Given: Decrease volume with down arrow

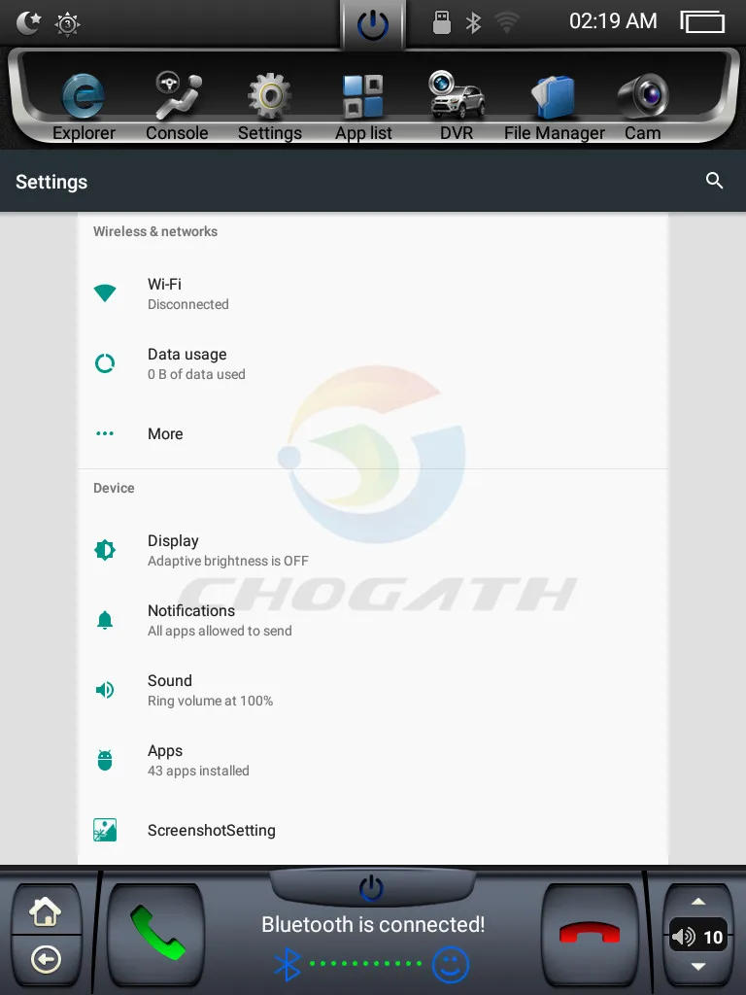Looking at the screenshot, I should [698, 967].
